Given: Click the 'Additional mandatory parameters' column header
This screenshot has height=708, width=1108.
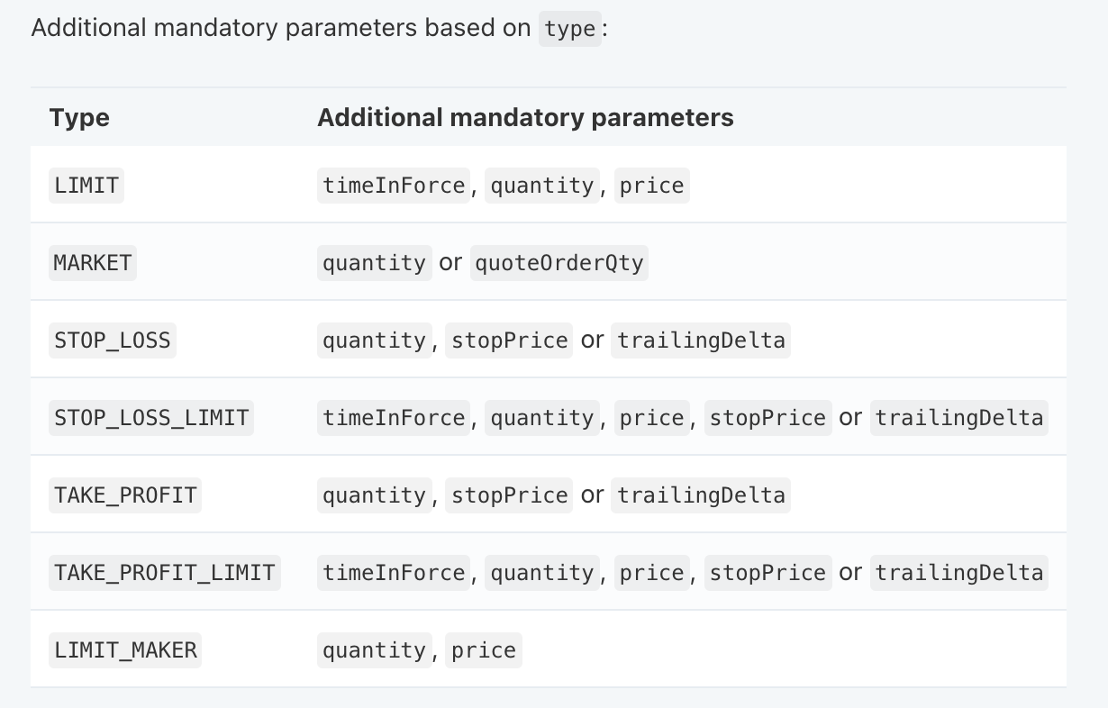Looking at the screenshot, I should (525, 118).
